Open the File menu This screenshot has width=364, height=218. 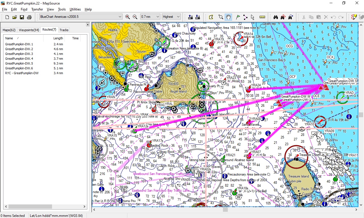coord(5,9)
